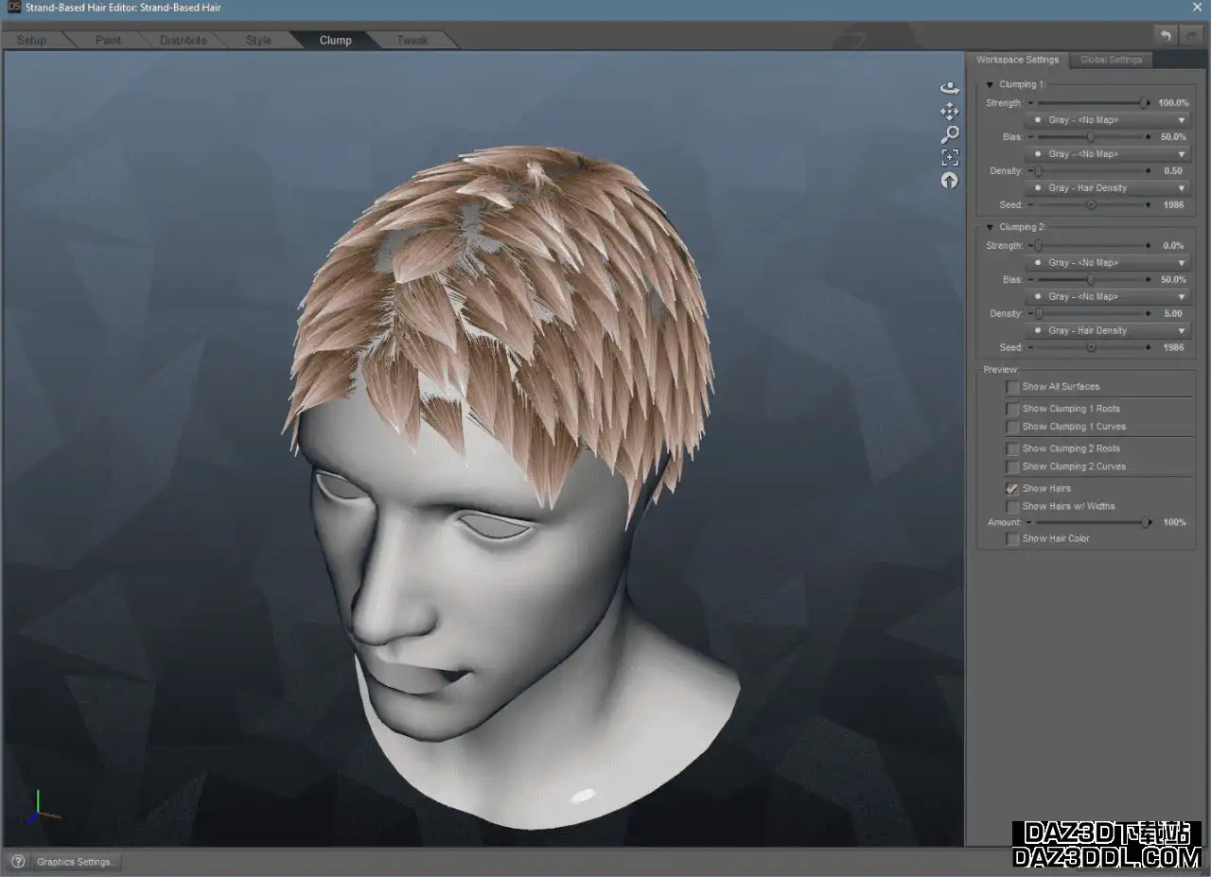Screen dimensions: 1211x877
Task: Open Clumping 1 Bias map dropdown
Action: 1110,154
